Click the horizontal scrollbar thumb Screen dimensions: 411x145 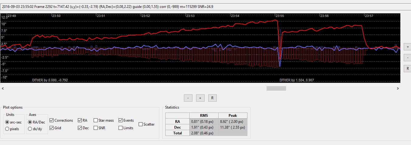point(276,88)
